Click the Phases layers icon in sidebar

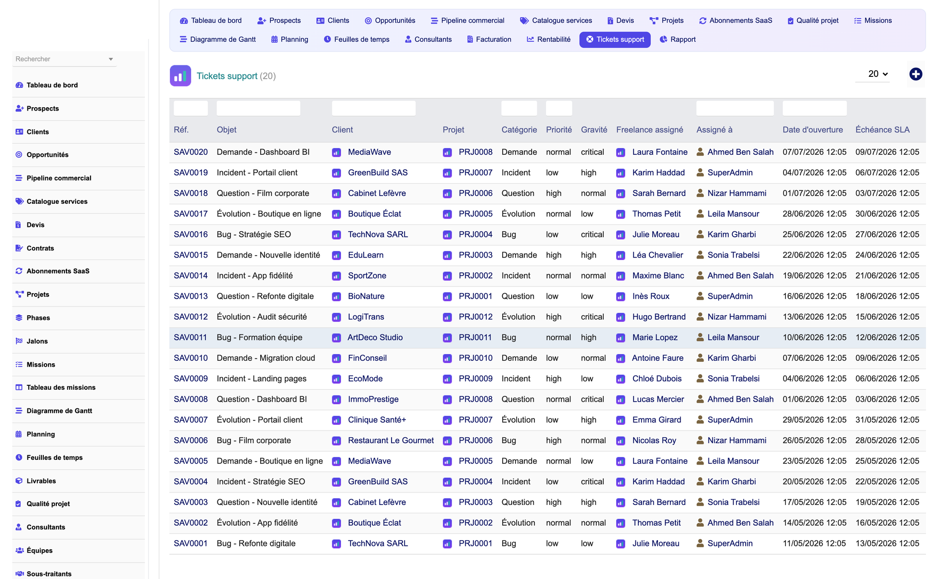[19, 318]
